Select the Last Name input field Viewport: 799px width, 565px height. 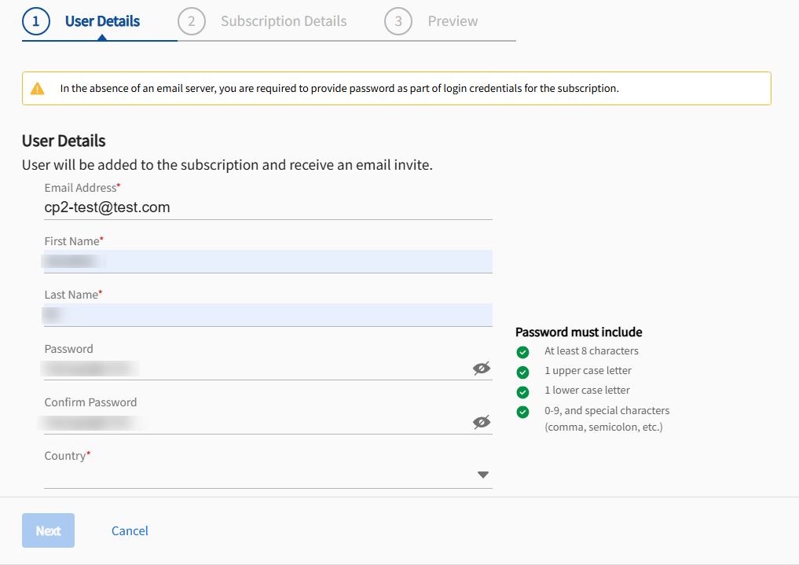[267, 314]
